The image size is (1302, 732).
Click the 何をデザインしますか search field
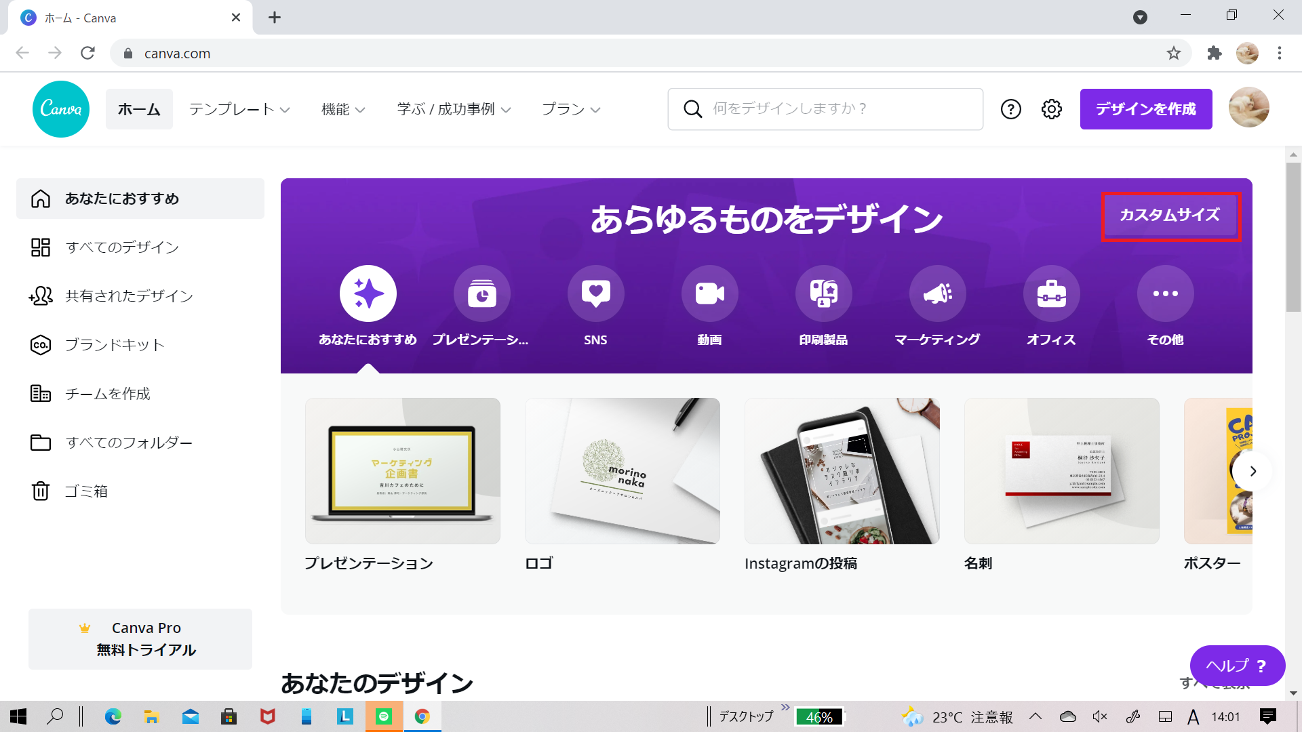[825, 109]
